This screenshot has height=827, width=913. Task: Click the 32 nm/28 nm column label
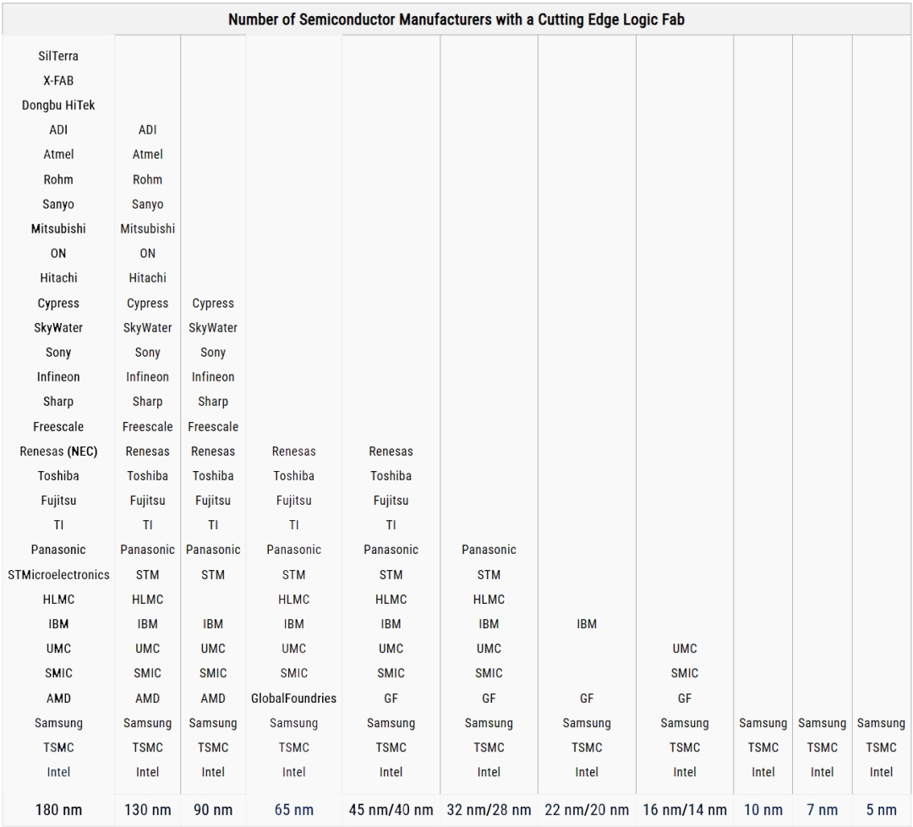click(x=489, y=809)
